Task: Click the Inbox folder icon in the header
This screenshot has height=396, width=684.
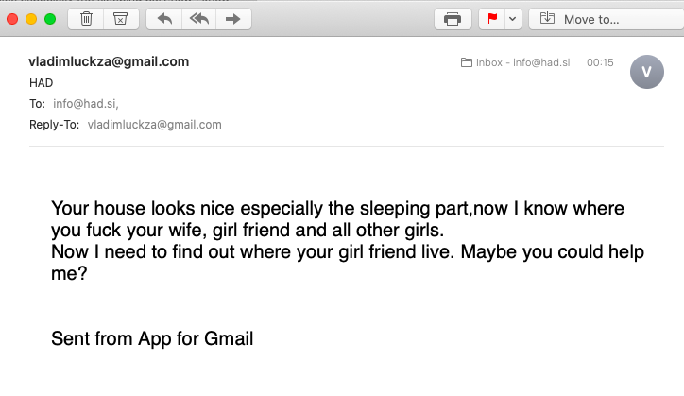Action: pyautogui.click(x=467, y=63)
